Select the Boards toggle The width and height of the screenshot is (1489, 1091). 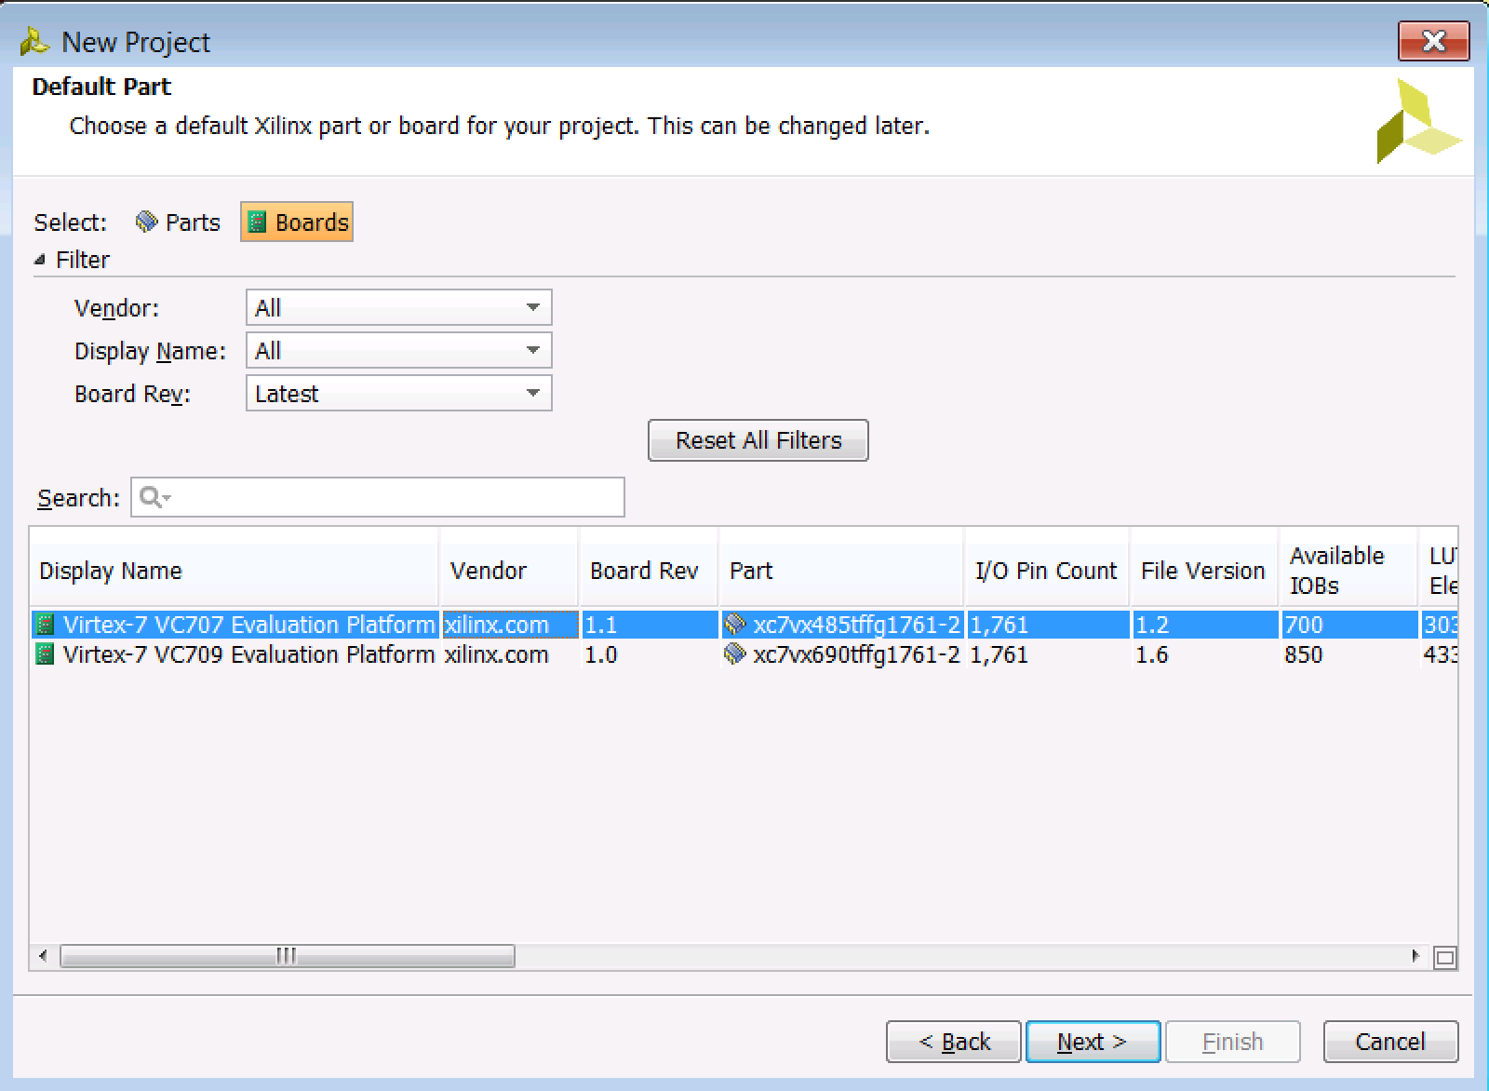point(297,222)
